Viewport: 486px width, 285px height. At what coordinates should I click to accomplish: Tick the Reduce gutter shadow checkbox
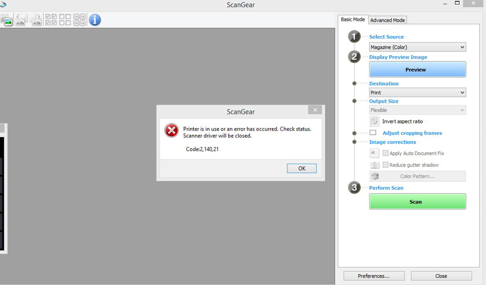385,165
